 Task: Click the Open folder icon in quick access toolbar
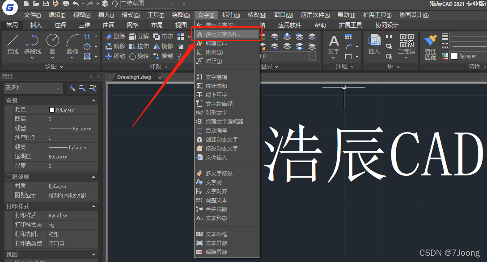point(36,4)
